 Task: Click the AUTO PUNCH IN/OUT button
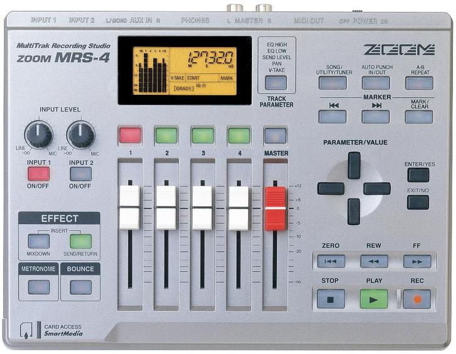click(x=376, y=83)
